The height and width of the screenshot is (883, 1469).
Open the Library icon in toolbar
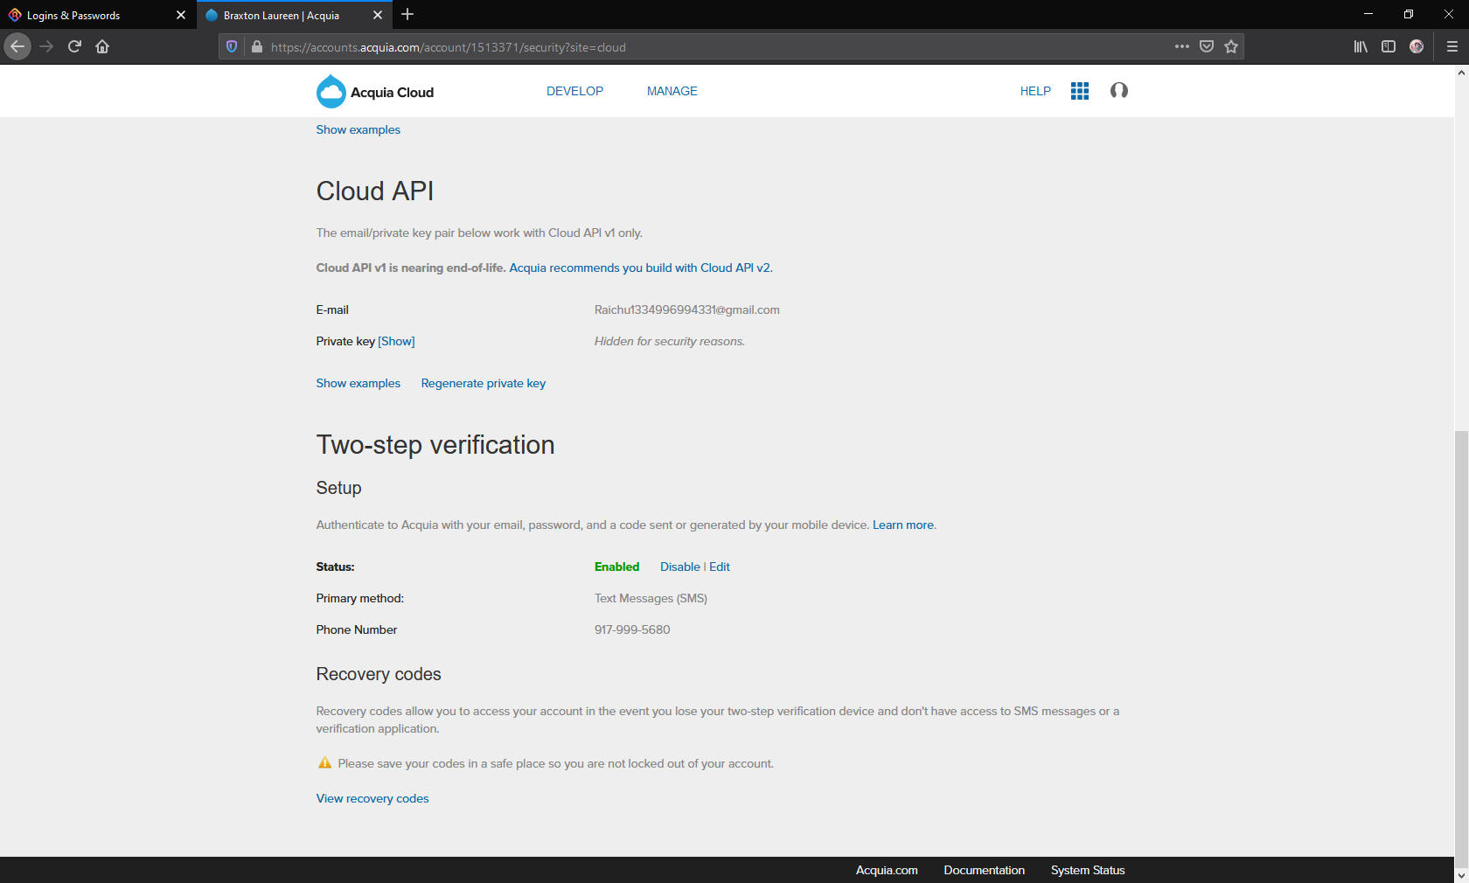pos(1361,46)
